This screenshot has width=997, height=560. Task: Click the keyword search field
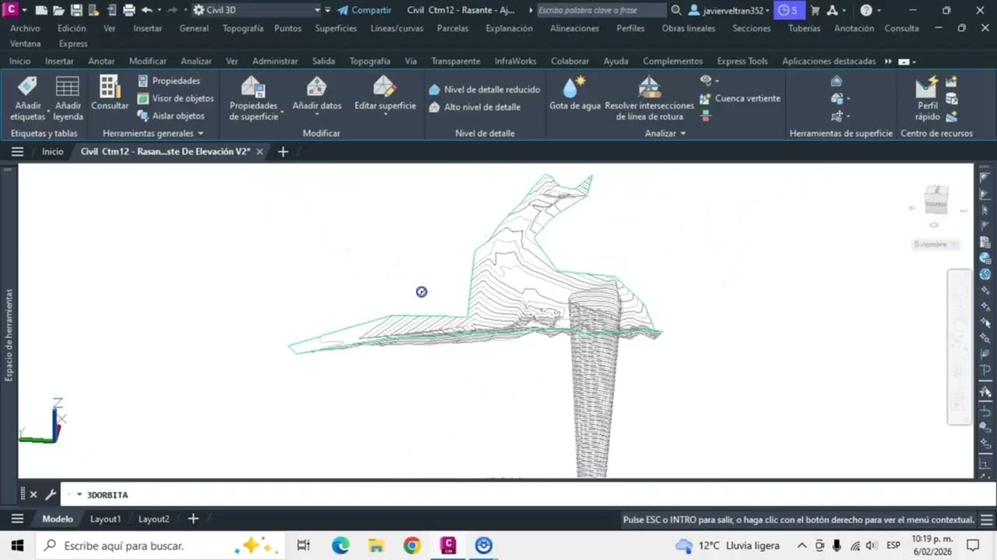point(601,10)
